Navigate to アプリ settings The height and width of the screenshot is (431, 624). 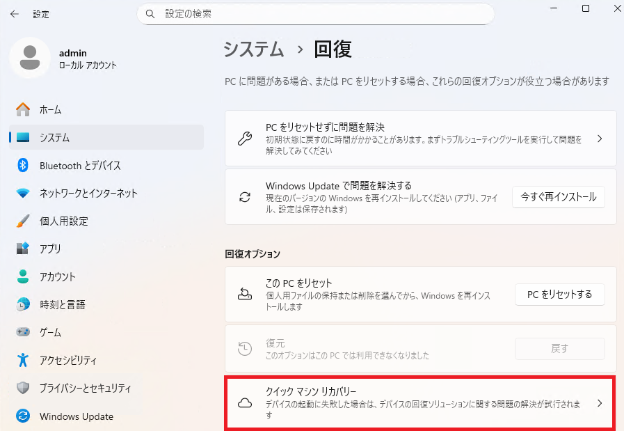click(106, 249)
